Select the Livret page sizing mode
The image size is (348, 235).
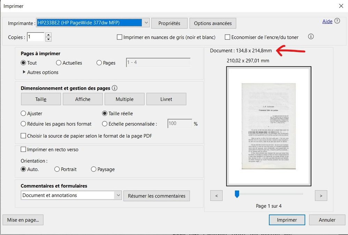pos(166,99)
